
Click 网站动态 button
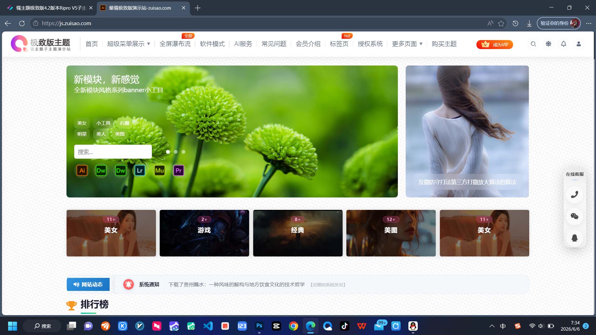pyautogui.click(x=88, y=284)
